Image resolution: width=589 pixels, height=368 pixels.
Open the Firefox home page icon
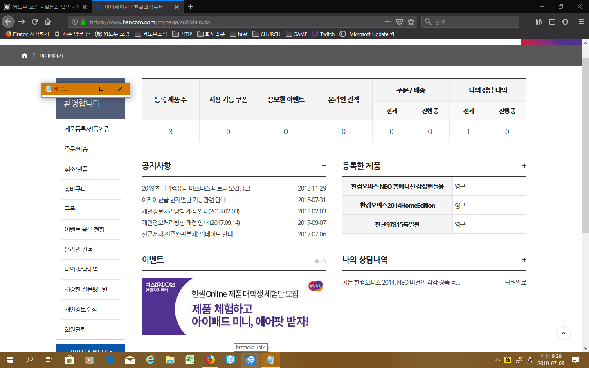click(48, 22)
